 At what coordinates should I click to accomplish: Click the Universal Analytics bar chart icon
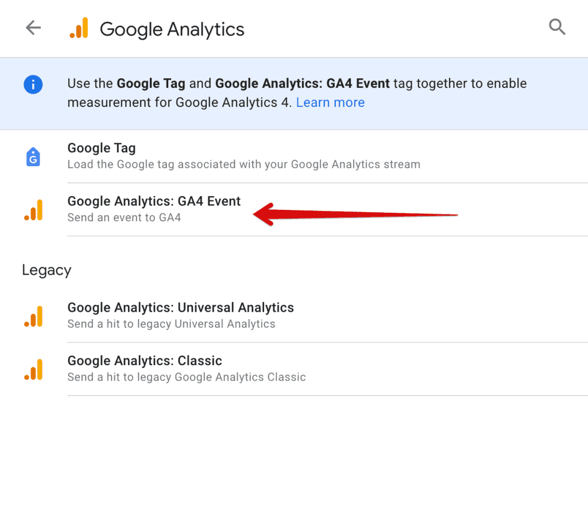click(33, 316)
